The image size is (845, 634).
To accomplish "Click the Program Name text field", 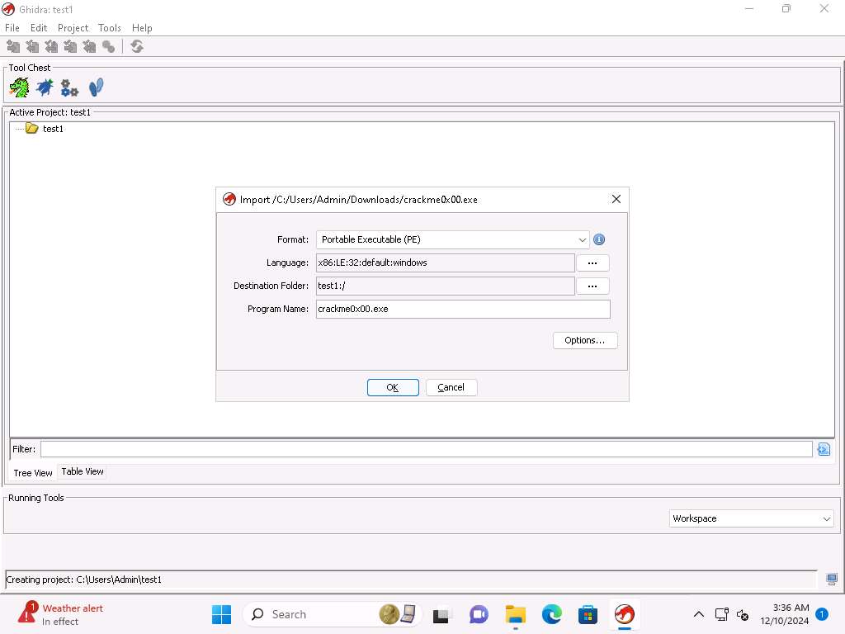I will pyautogui.click(x=463, y=309).
